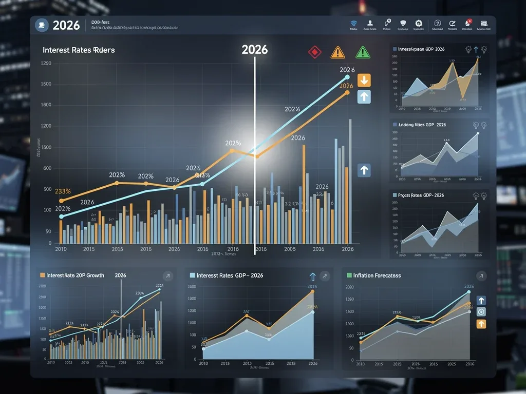This screenshot has width=526, height=394.
Task: Click the Prgats Rates GDP- 2026 panel title
Action: click(421, 195)
